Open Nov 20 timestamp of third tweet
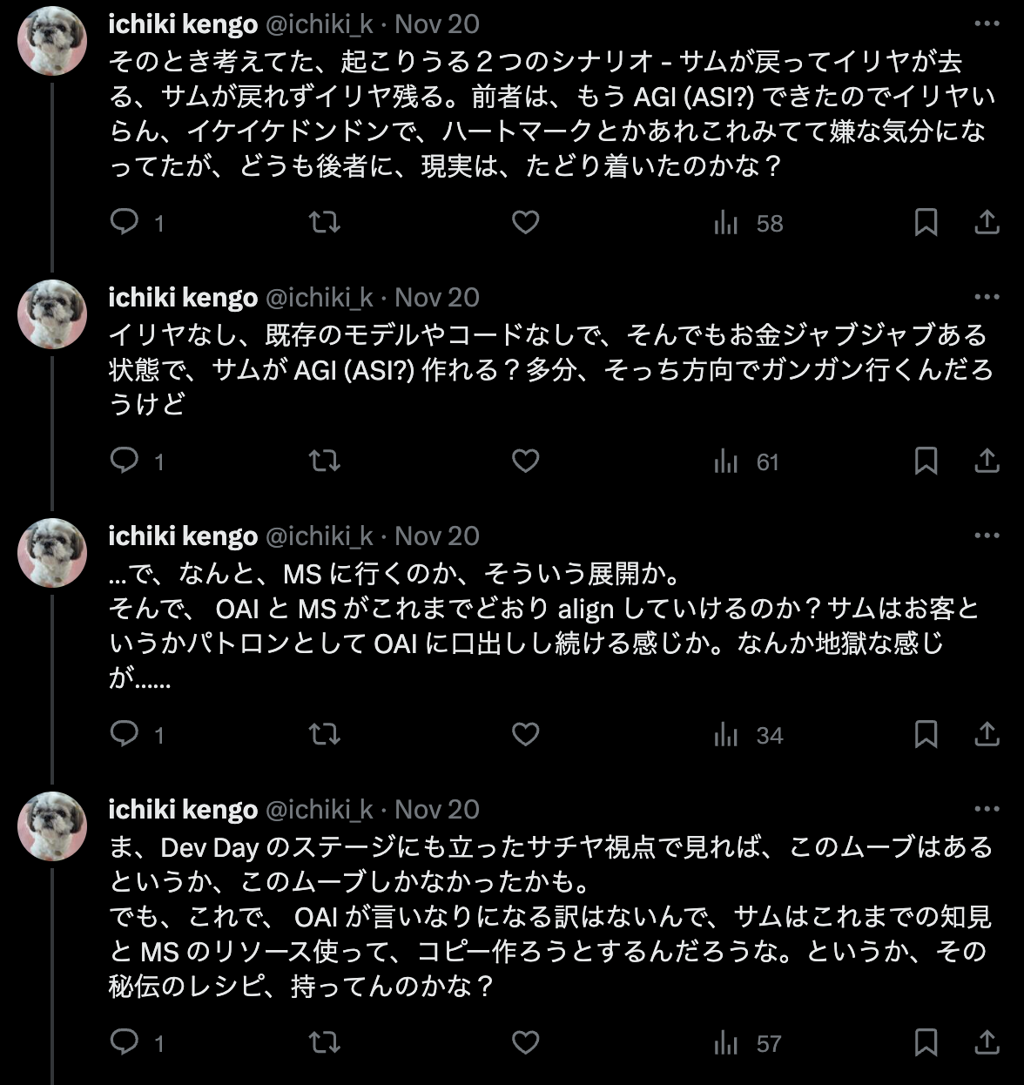The height and width of the screenshot is (1085, 1024). [437, 536]
